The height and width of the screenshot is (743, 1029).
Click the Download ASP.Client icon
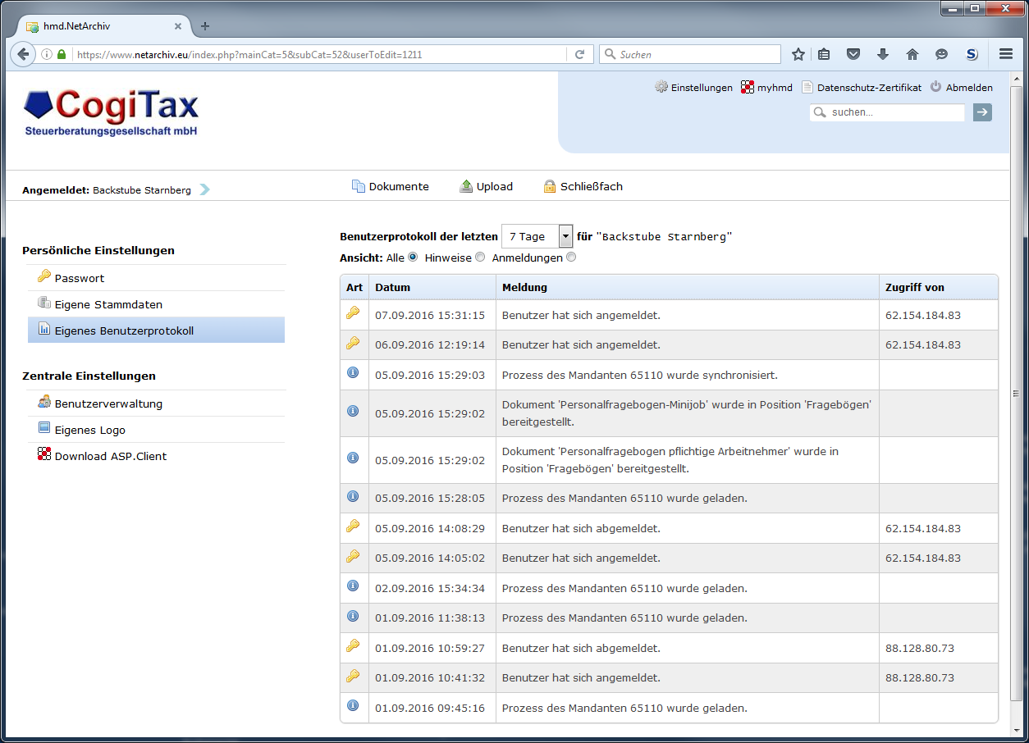45,454
